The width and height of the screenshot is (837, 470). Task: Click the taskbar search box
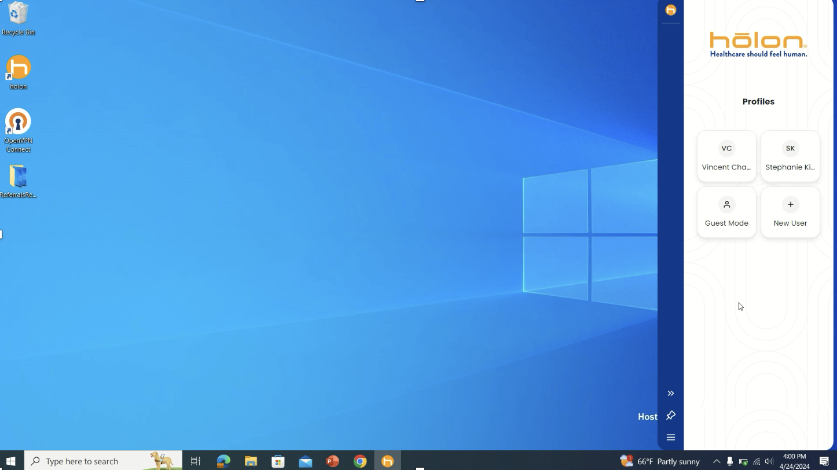103,461
